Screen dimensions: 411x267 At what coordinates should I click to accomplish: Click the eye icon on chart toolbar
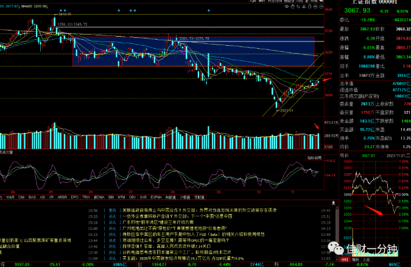(287, 7)
